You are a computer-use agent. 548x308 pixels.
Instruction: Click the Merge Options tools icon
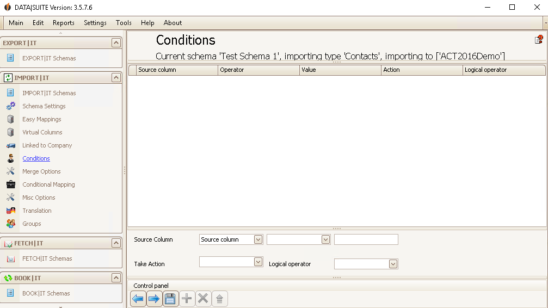[10, 171]
